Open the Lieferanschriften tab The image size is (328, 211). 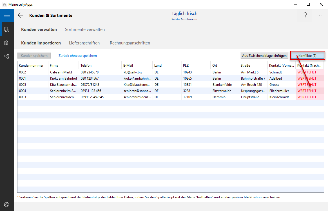click(84, 43)
